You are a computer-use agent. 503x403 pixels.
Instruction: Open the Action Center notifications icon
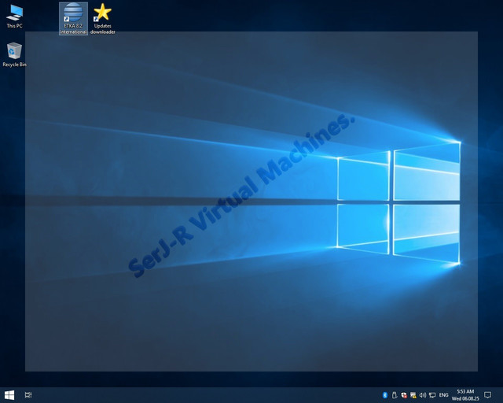tap(487, 395)
